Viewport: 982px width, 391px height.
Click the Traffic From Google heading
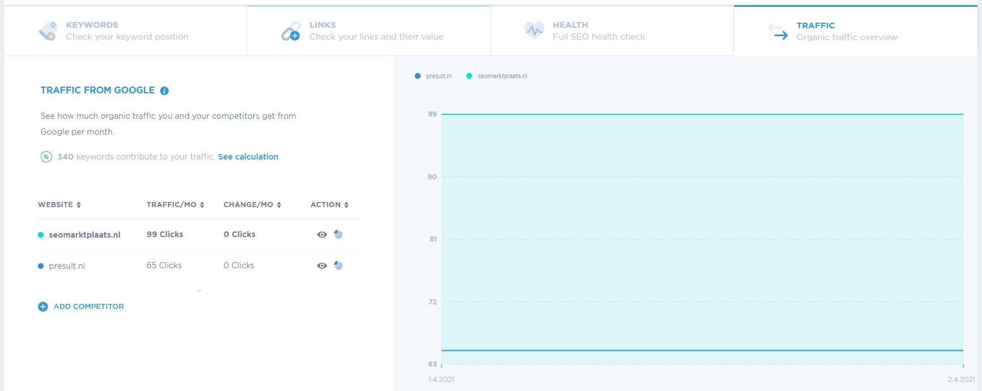pyautogui.click(x=97, y=91)
